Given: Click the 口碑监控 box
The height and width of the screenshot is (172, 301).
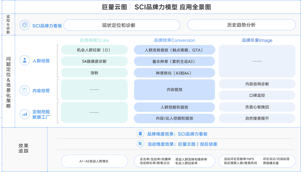Looking at the screenshot, I should coord(257,95).
